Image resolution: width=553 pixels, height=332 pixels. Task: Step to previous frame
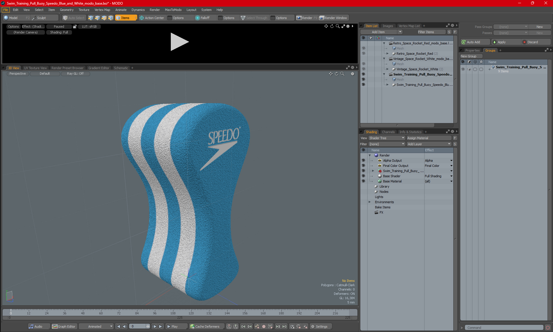pyautogui.click(x=125, y=327)
